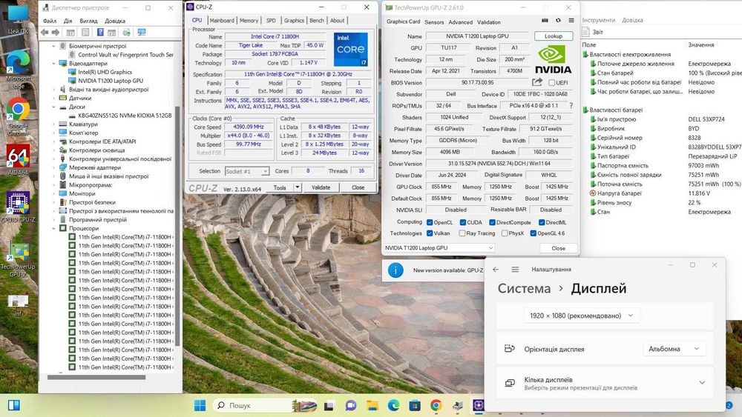
Task: Toggle the DirectCompute checkbox in GPU-Z
Action: (x=492, y=222)
